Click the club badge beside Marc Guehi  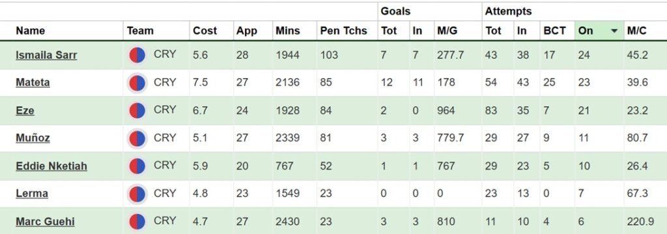137,222
